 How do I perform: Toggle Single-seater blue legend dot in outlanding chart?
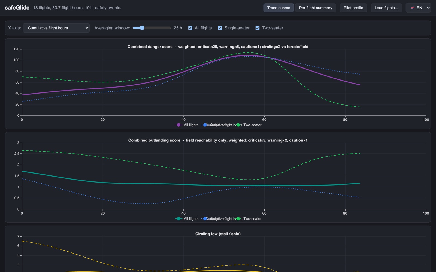point(205,219)
